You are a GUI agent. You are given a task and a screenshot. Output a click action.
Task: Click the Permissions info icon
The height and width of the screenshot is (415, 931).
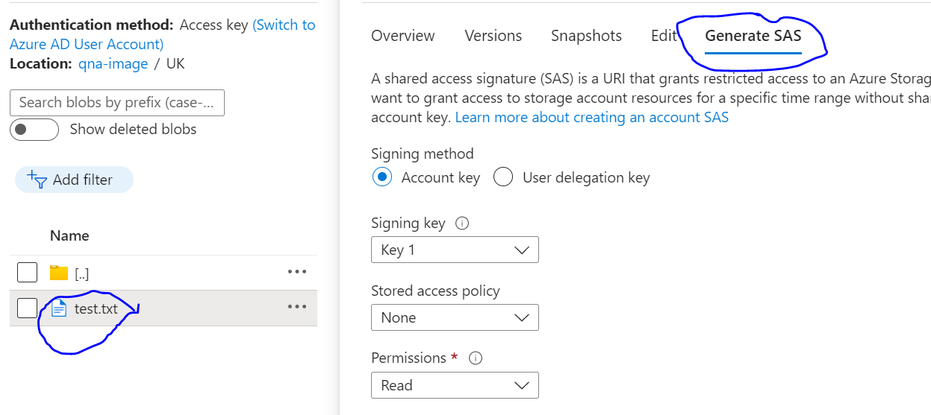475,358
